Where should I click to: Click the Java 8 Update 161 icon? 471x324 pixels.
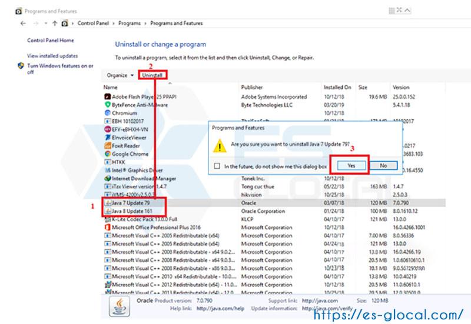point(108,211)
